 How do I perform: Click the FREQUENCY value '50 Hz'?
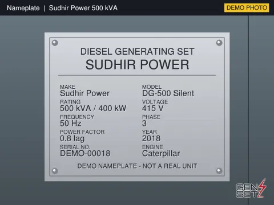[71, 124]
